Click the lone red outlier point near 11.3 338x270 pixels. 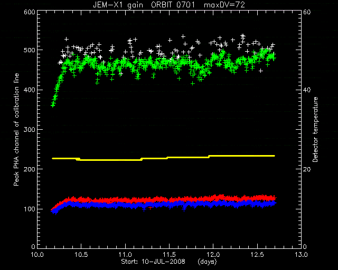[x=151, y=208]
